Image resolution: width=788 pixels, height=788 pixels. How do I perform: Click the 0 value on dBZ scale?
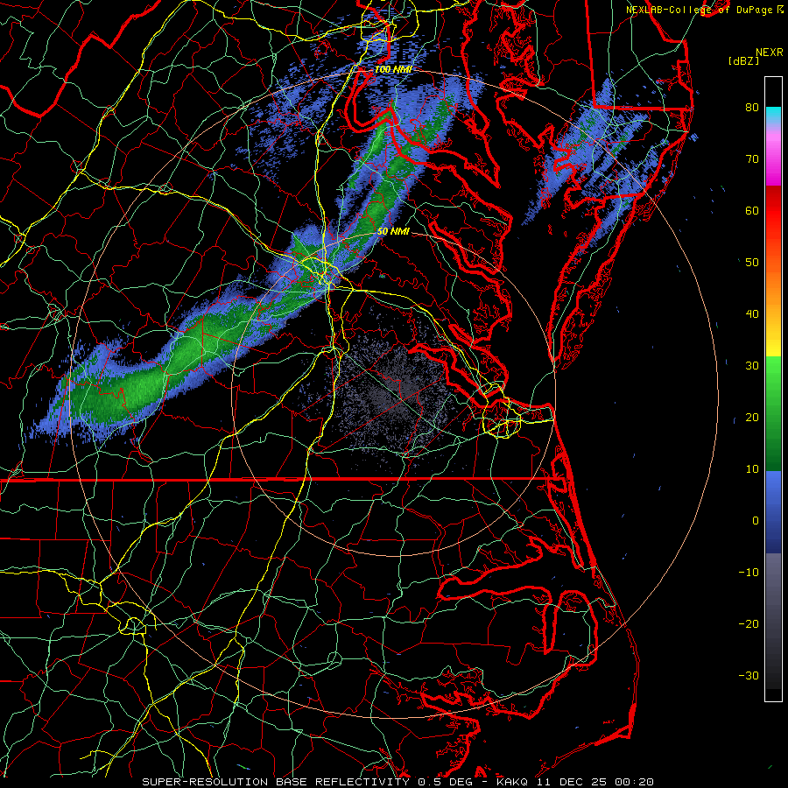pos(756,521)
